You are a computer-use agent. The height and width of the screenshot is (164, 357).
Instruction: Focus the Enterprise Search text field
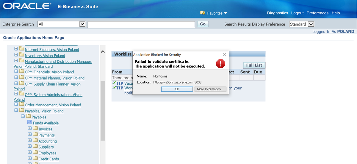click(x=141, y=24)
